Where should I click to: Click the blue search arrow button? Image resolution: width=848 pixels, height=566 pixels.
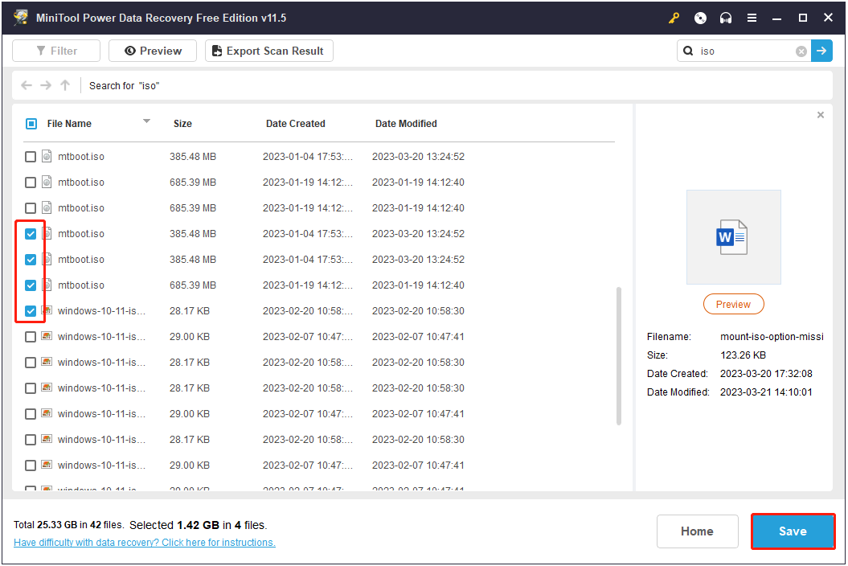(821, 51)
